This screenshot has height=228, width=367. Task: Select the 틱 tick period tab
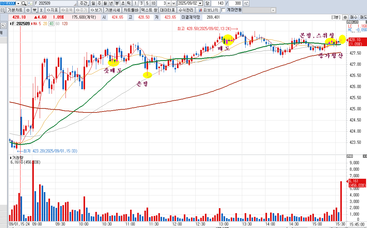(x=129, y=3)
